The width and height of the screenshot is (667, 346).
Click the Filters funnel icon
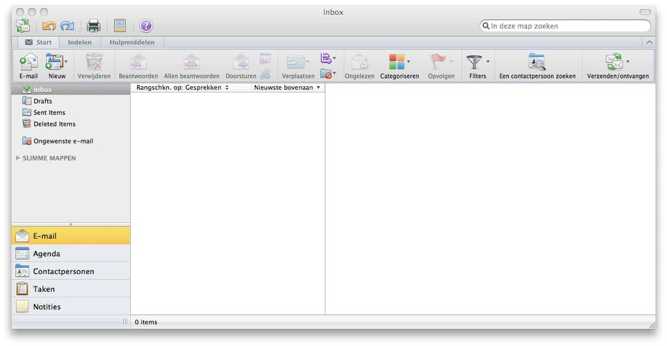(x=475, y=62)
